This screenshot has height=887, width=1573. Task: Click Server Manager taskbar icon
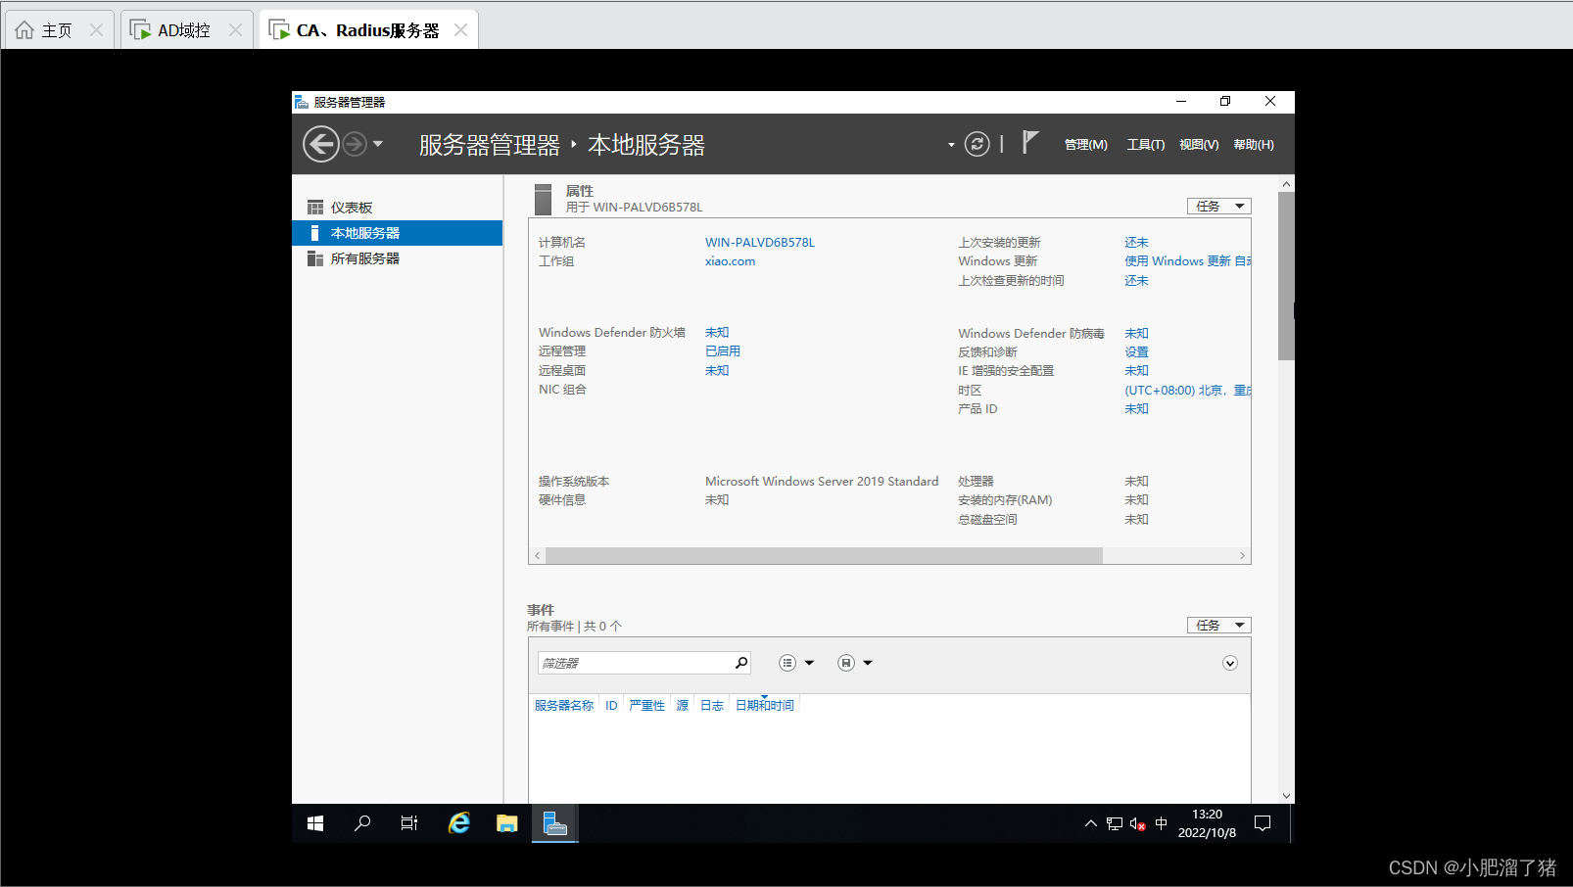pos(555,823)
